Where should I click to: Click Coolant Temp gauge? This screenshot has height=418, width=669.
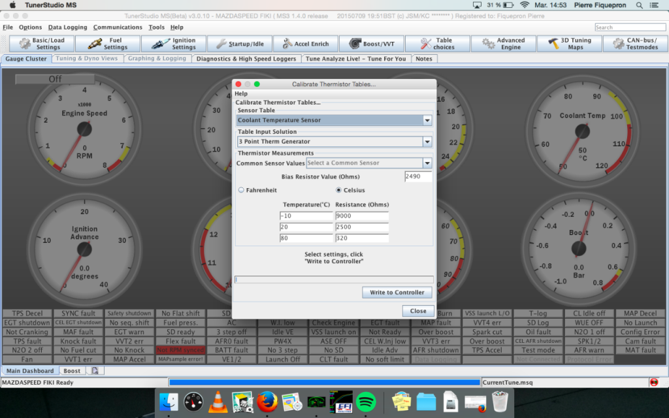[x=582, y=131]
